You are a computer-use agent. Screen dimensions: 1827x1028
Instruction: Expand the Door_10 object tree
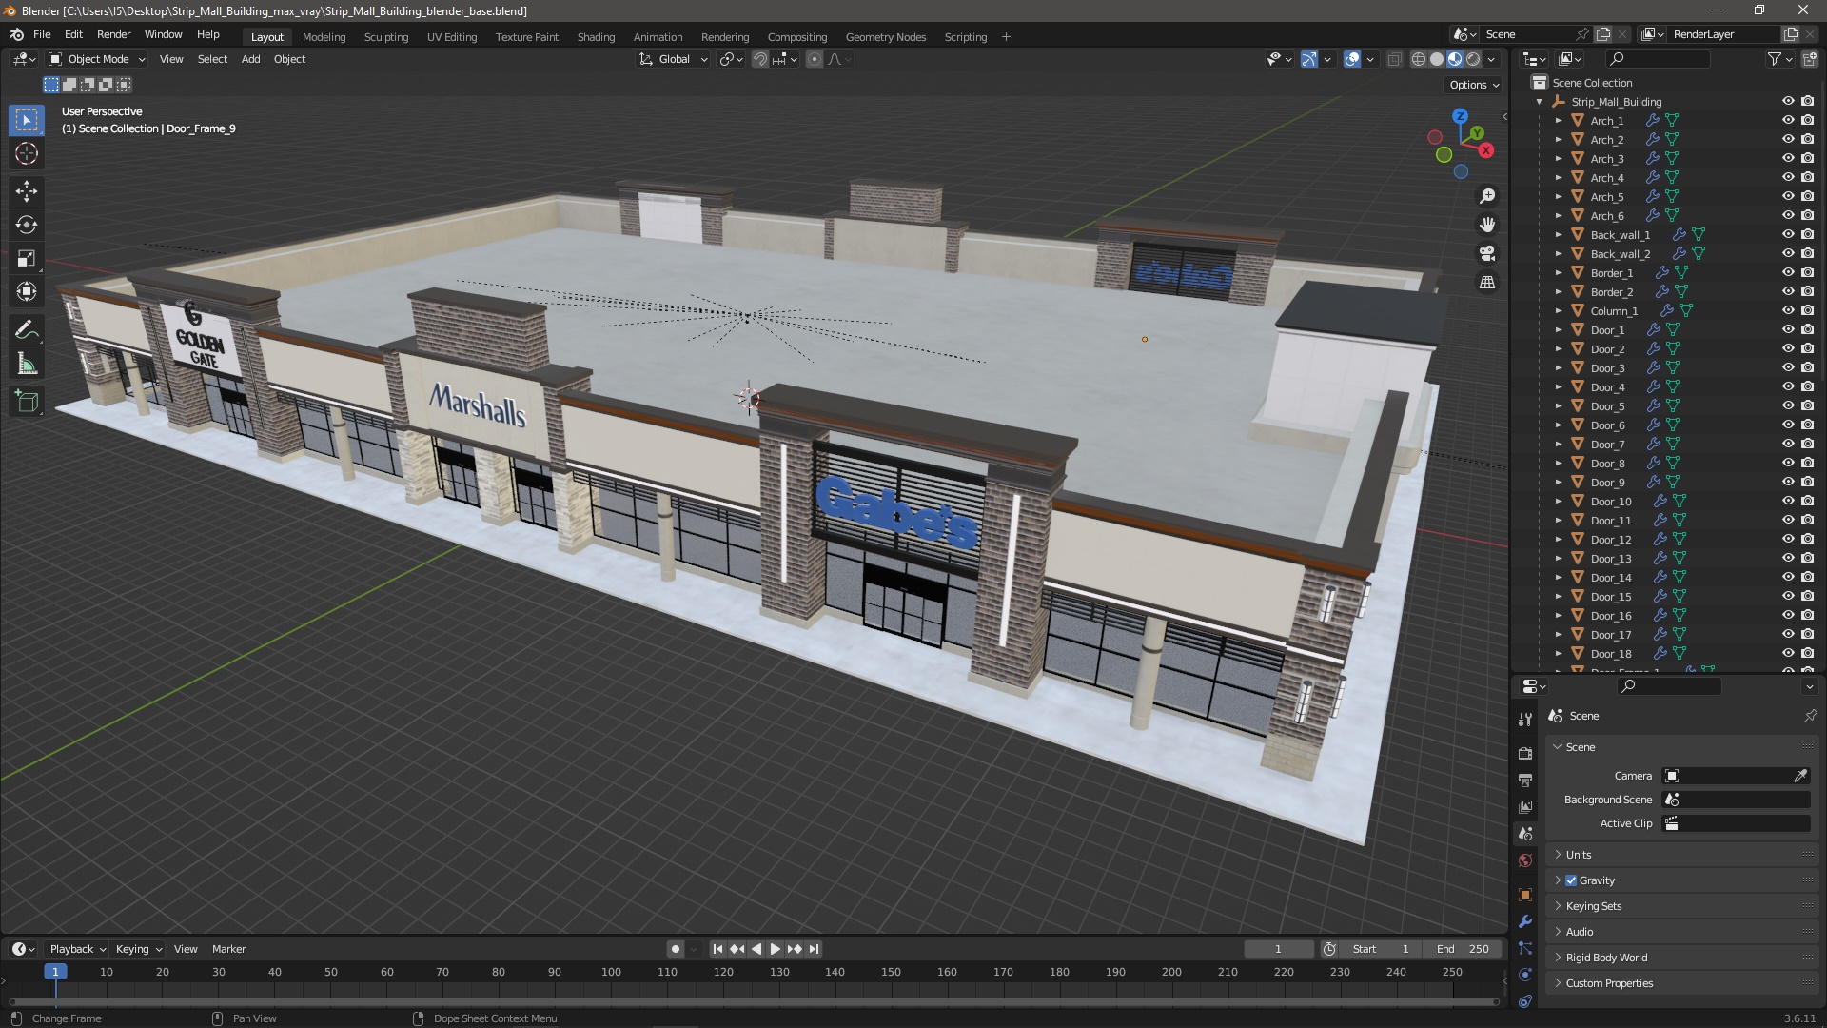tap(1559, 502)
